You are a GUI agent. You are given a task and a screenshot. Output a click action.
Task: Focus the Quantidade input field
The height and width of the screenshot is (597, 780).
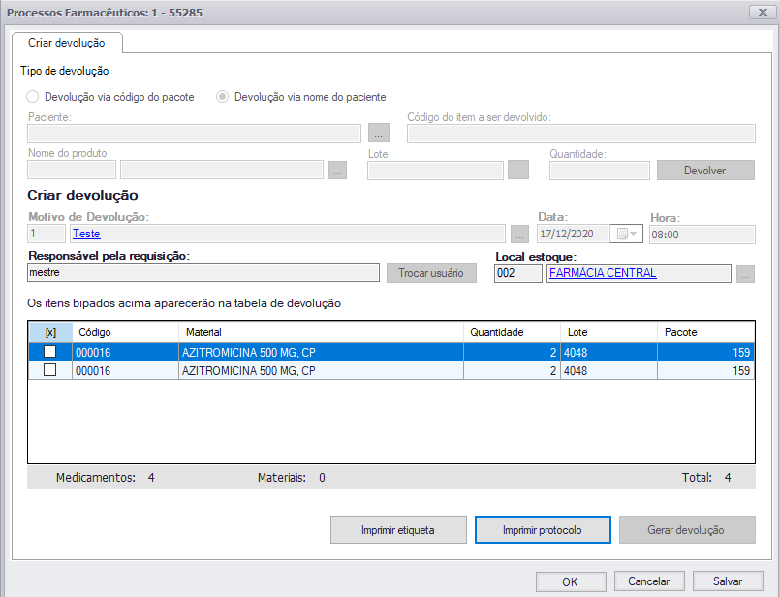pos(600,171)
